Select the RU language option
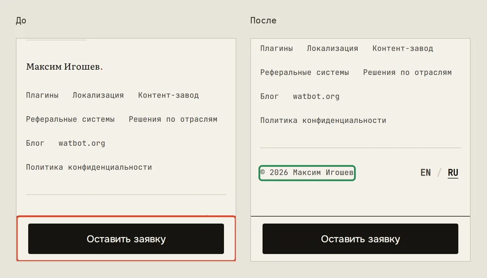This screenshot has height=278, width=487. 453,173
